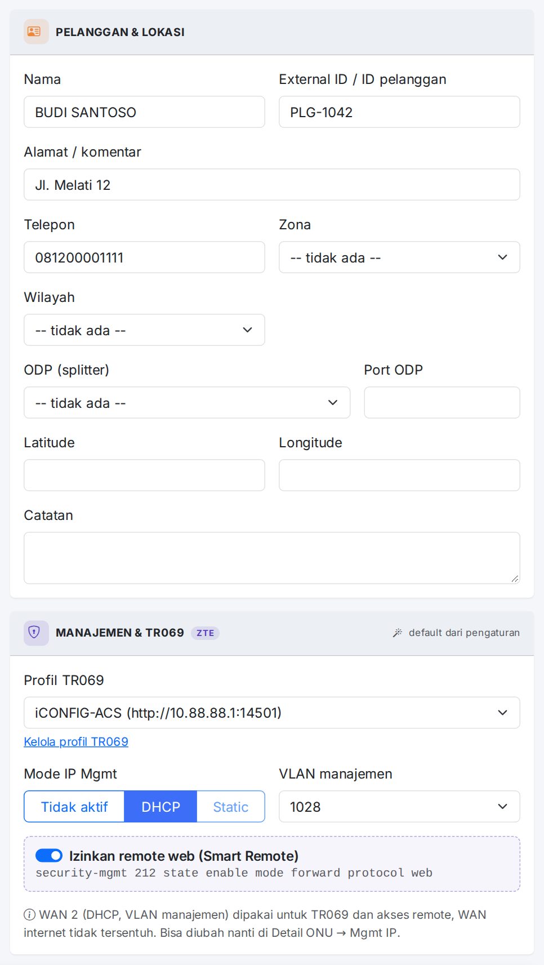Click the Nama input field
Screen dimensions: 544x965
click(144, 112)
